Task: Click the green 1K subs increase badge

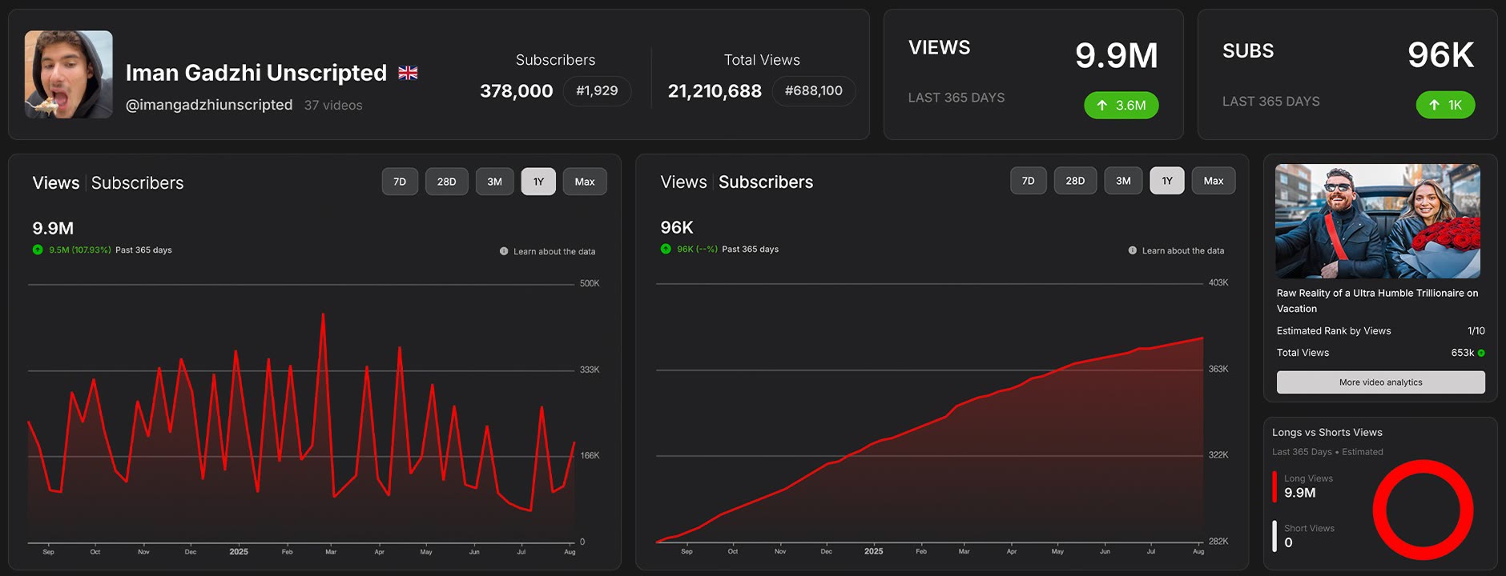Action: click(x=1446, y=105)
